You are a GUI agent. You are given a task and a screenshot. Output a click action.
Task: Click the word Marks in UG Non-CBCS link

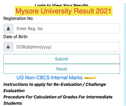[75, 78]
